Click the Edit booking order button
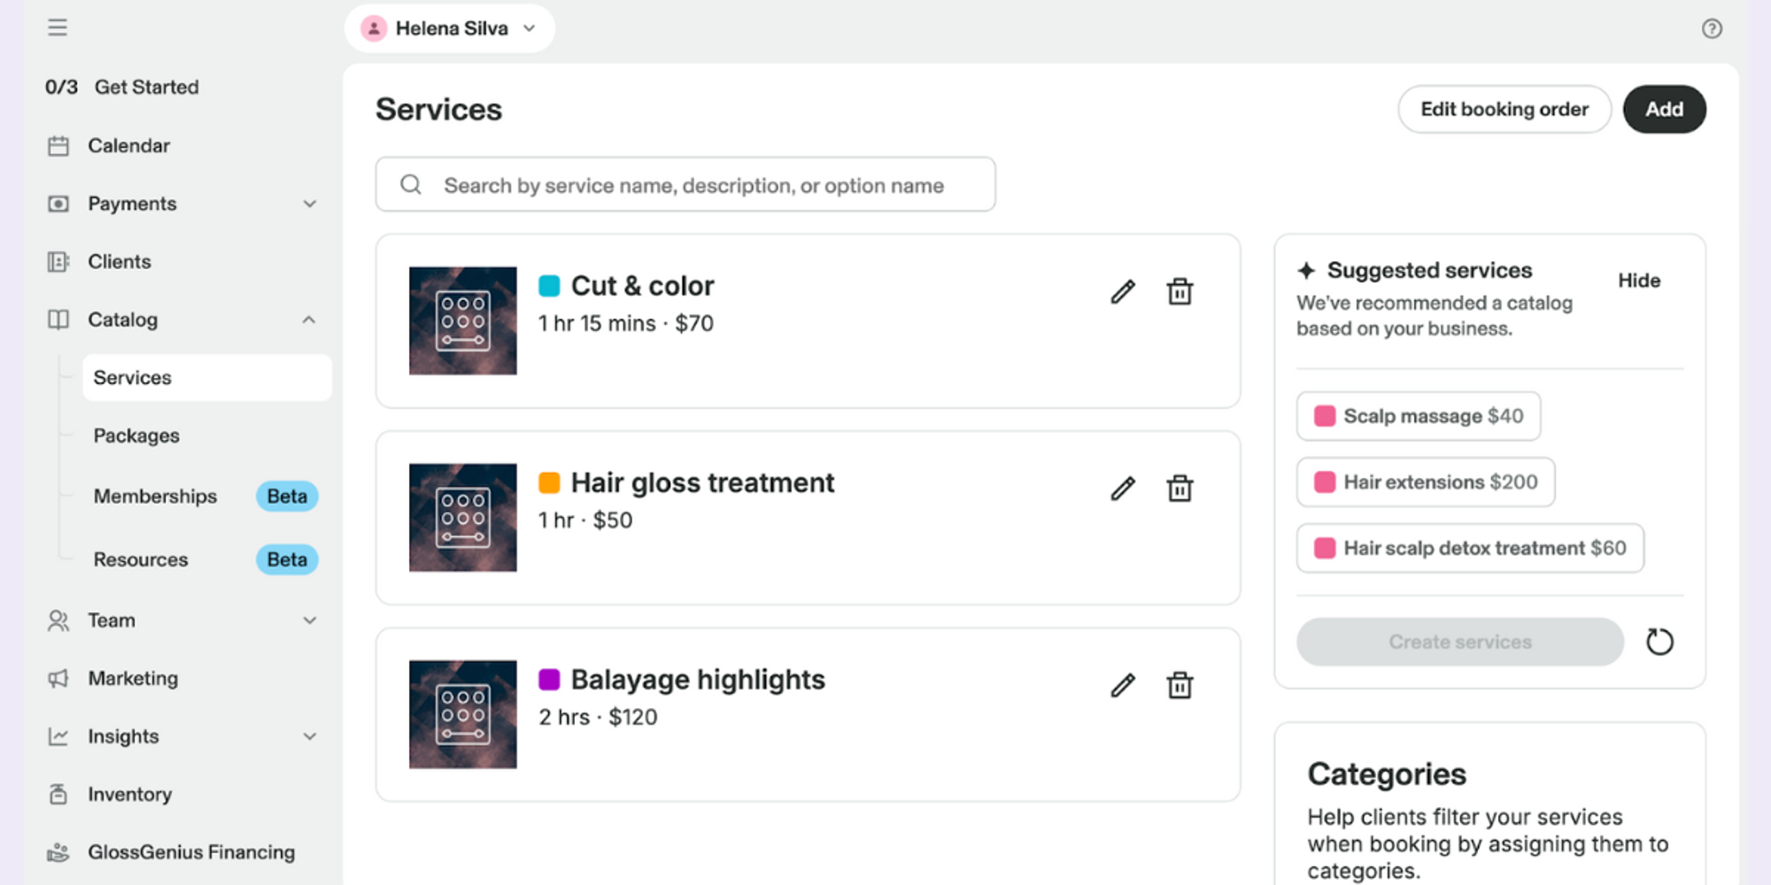 point(1504,109)
